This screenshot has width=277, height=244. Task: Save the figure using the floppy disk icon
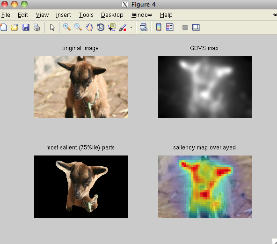point(26,28)
